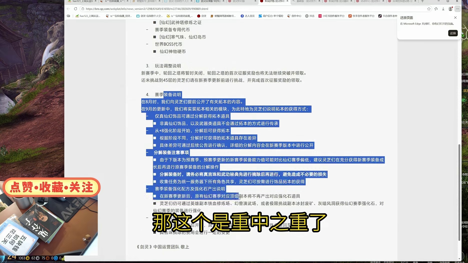Click the signature 《剑灵》中国运营团队 敬上
468x263 pixels.
click(163, 247)
